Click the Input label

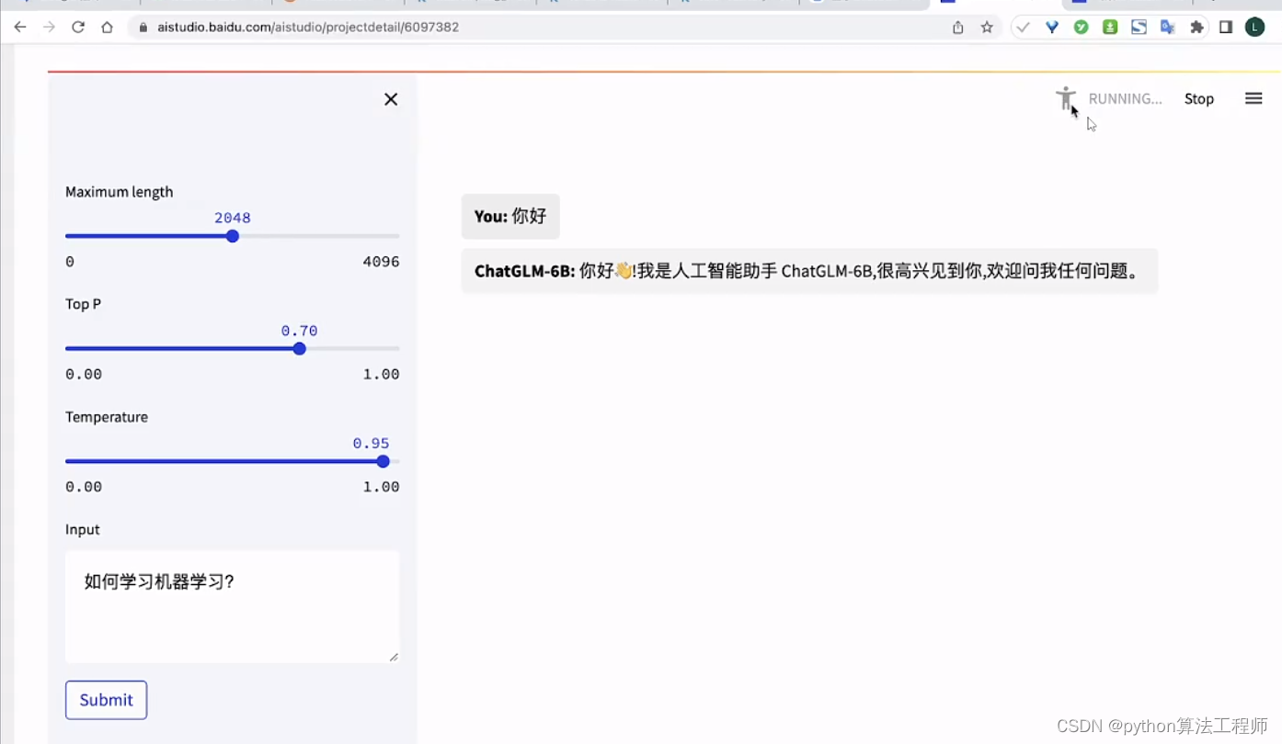pyautogui.click(x=83, y=530)
